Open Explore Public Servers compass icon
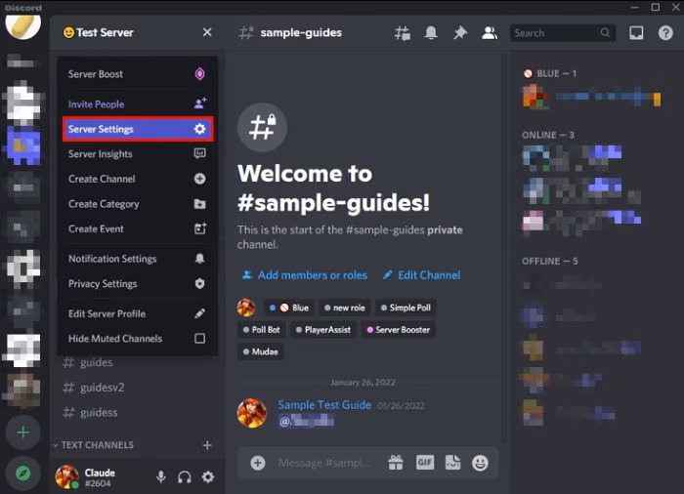The width and height of the screenshot is (684, 494). (x=22, y=473)
